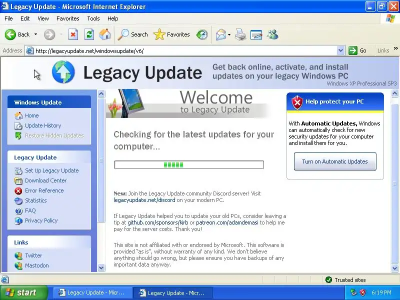Open the Twitter sidebar link
400x300 pixels.
(x=33, y=255)
